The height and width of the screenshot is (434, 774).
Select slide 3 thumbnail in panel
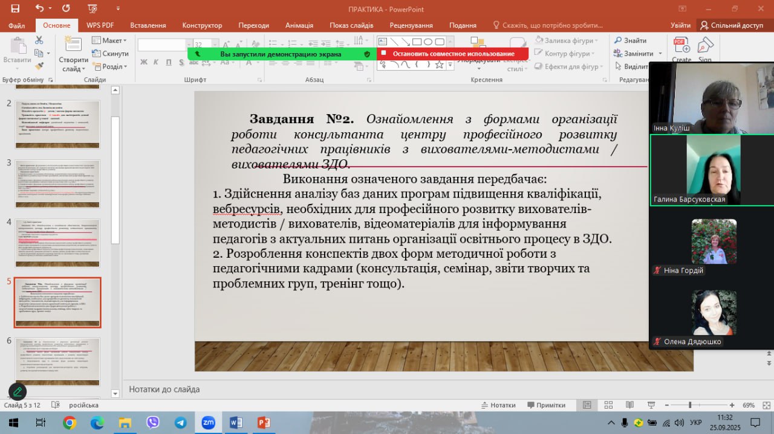[57, 183]
